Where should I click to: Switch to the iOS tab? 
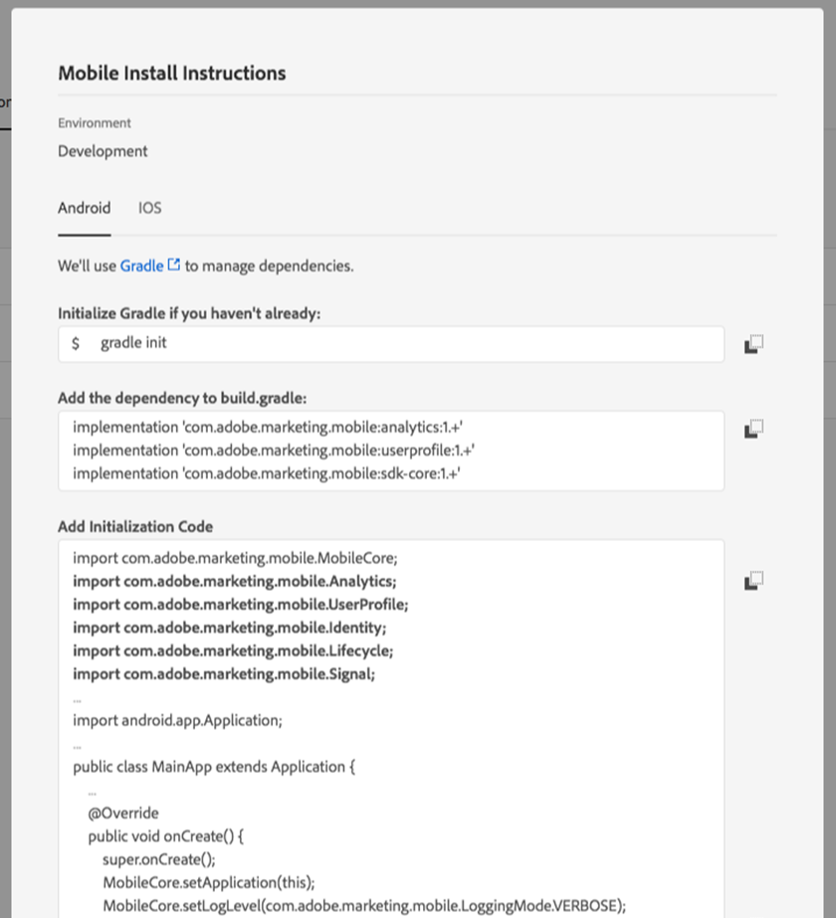[x=149, y=208]
